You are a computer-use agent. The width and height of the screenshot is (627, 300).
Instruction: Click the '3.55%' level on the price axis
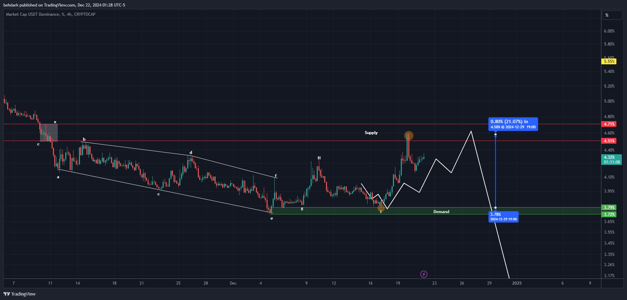(609, 232)
